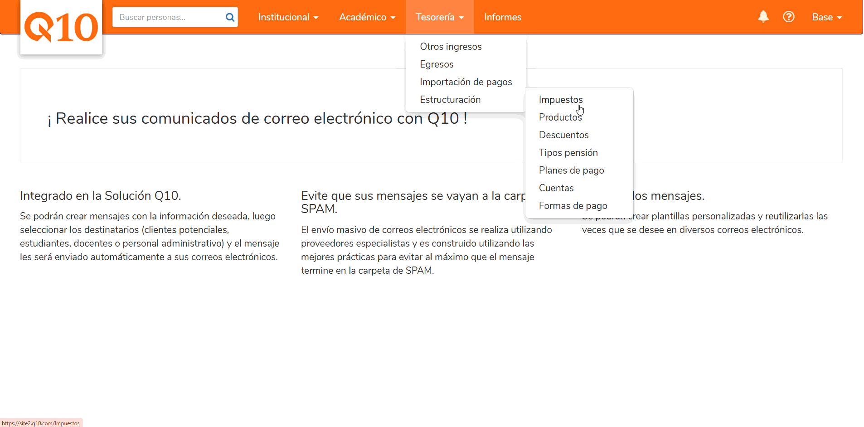
Task: Click the paragraph starting 'Se podrán crear mensajes'
Action: click(x=150, y=237)
